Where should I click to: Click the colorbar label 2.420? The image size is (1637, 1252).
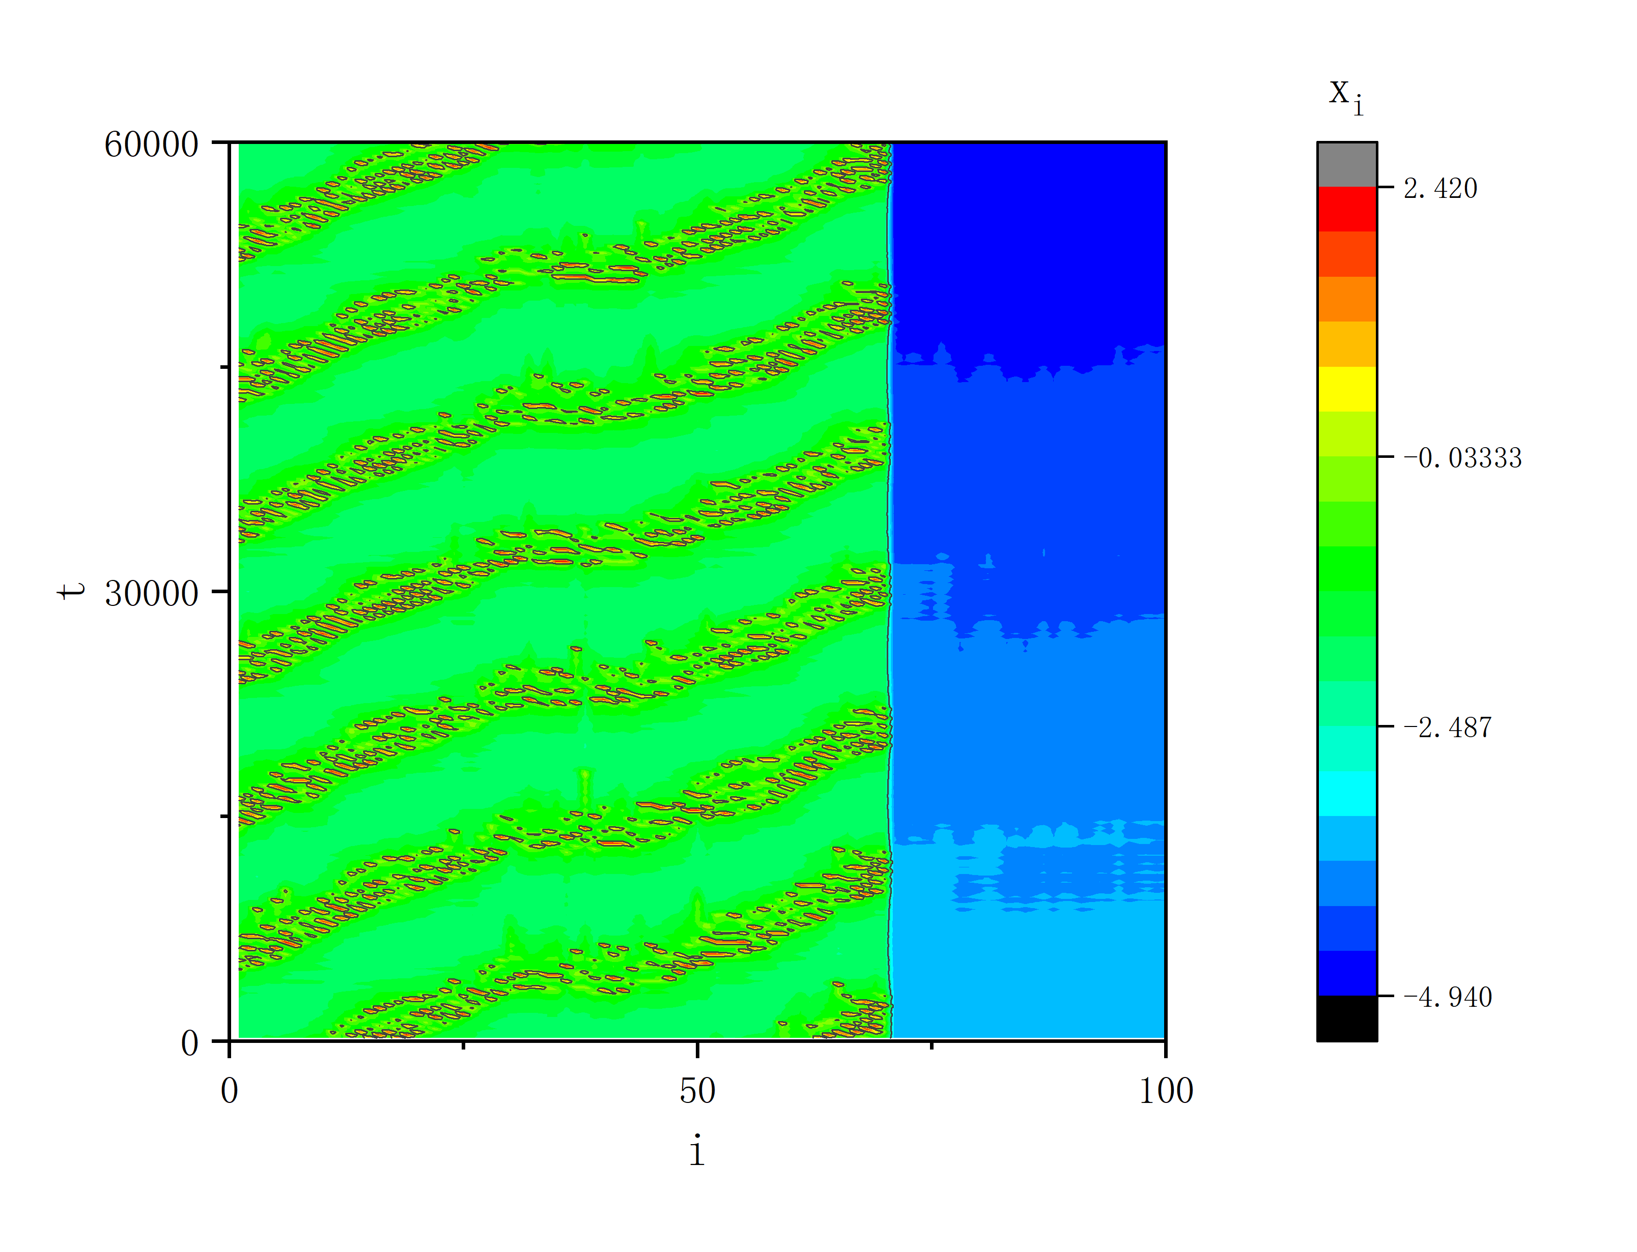[x=1440, y=189]
